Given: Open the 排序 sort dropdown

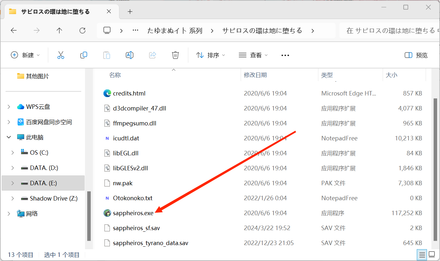Looking at the screenshot, I should click(210, 55).
